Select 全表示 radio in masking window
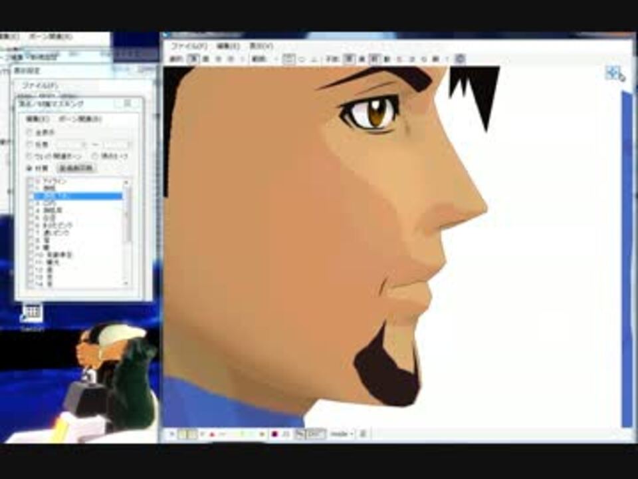 (x=29, y=133)
